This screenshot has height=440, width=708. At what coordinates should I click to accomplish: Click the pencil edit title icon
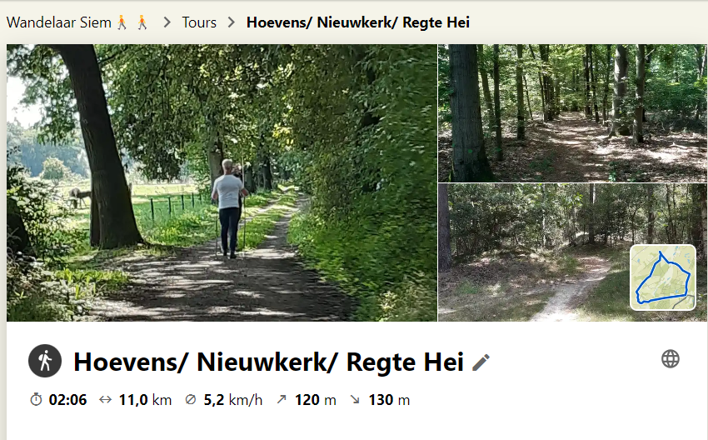pos(481,362)
